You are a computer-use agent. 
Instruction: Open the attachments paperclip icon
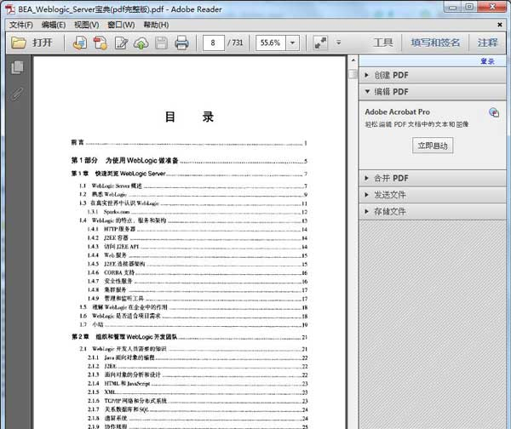click(17, 94)
